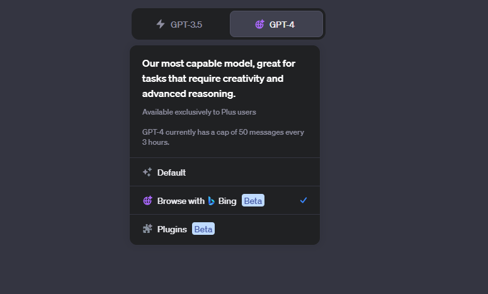Click the blue checkmark on Browse with Bing
This screenshot has height=294, width=488.
pos(304,200)
